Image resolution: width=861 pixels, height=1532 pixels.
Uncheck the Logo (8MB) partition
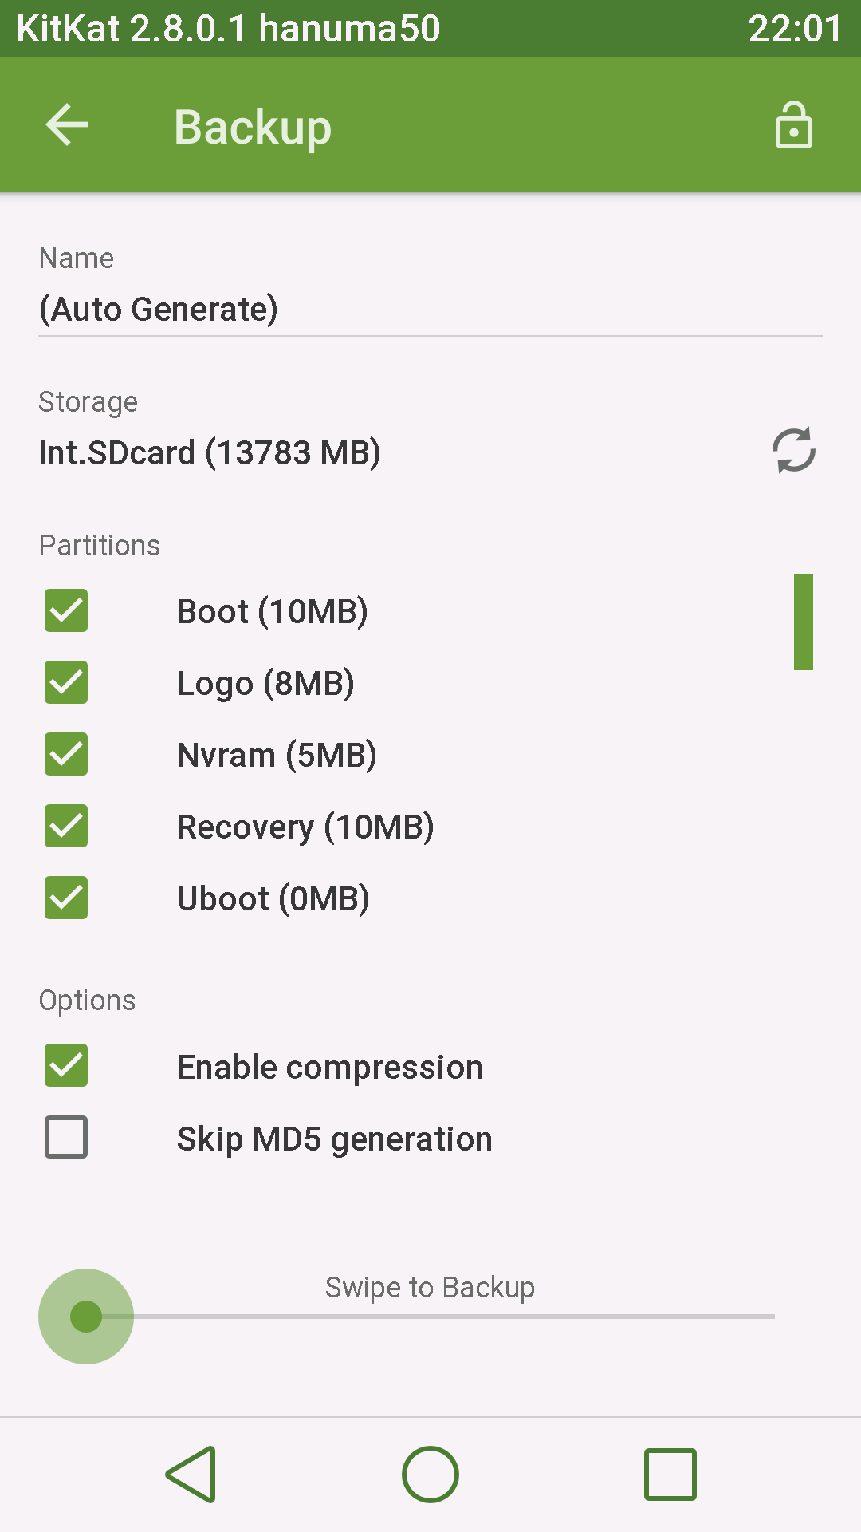tap(66, 683)
